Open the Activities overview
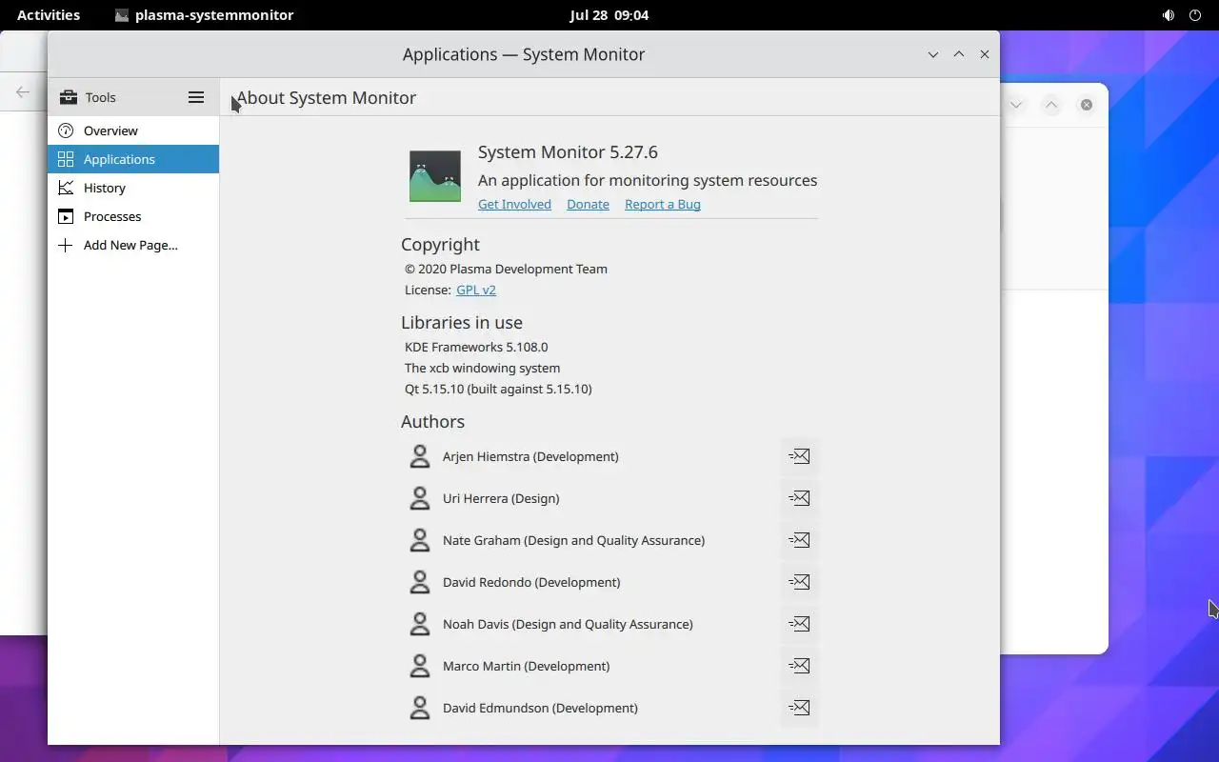Screen dimensions: 1219x762 (x=49, y=15)
